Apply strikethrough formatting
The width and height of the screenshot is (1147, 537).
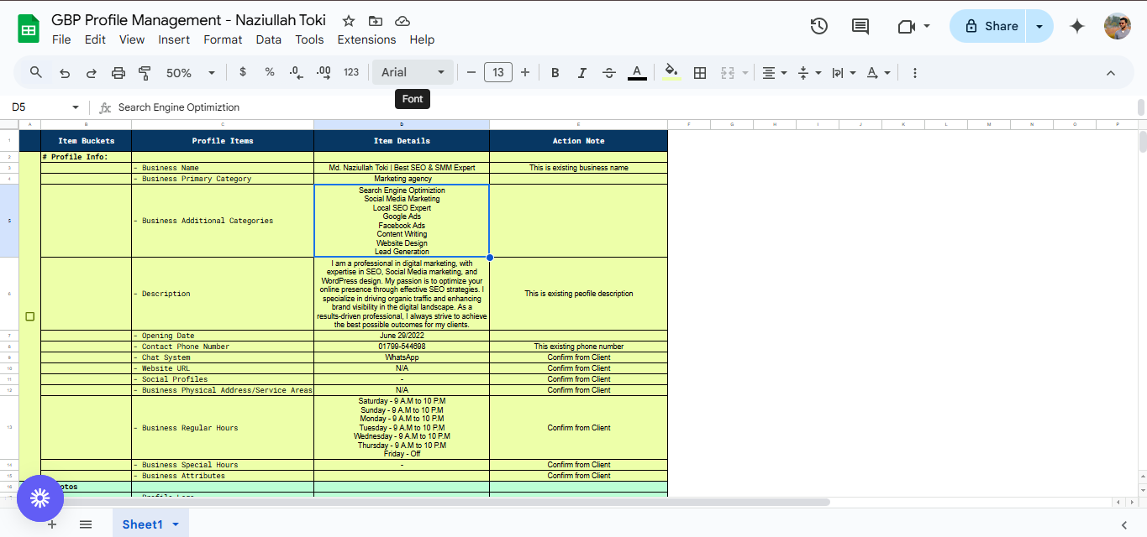pyautogui.click(x=609, y=73)
